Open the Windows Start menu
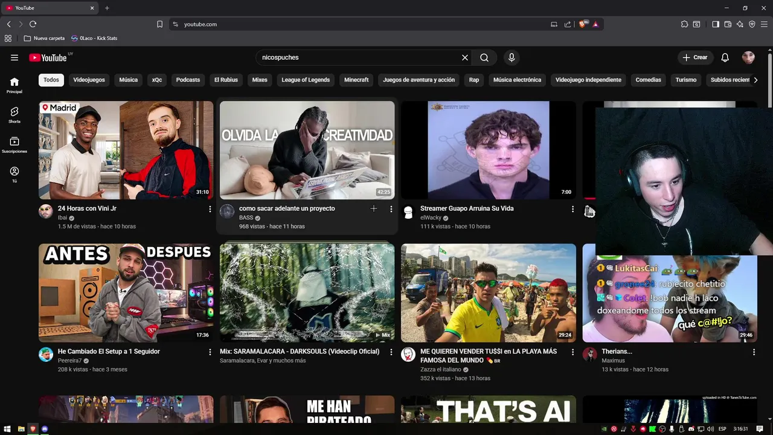The image size is (773, 435). (x=7, y=429)
